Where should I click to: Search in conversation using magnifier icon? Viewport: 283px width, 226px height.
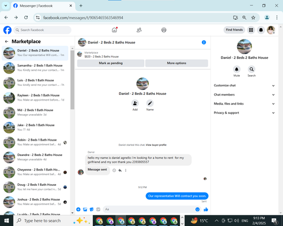(251, 69)
